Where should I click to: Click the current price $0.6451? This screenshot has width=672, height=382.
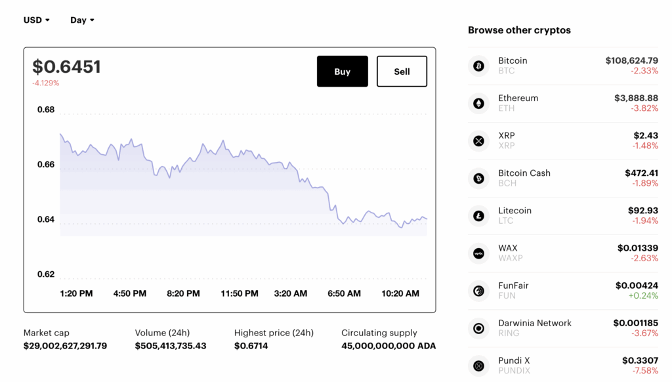[67, 67]
